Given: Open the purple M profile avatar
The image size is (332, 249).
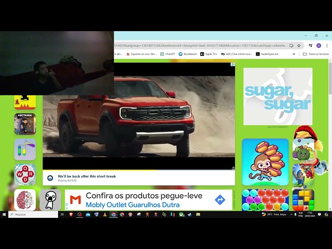Looking at the screenshot, I should (x=319, y=46).
